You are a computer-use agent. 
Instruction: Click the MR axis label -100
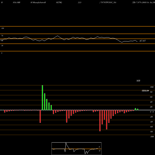pyautogui.click(x=152, y=137)
